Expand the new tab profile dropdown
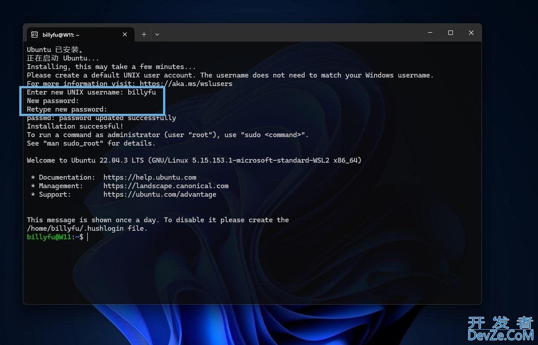The image size is (538, 345). pos(157,34)
